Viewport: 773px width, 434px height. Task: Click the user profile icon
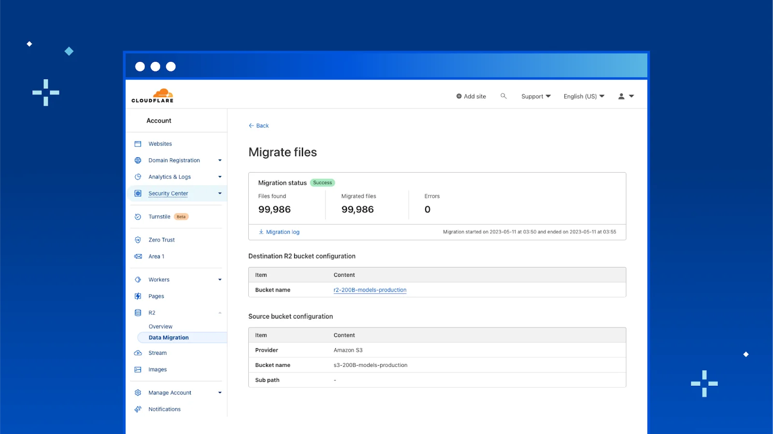pos(621,96)
